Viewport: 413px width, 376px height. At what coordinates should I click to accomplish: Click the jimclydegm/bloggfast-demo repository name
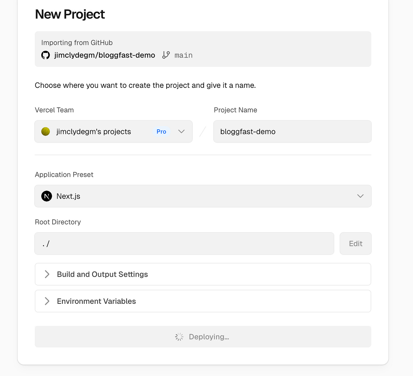pos(105,55)
